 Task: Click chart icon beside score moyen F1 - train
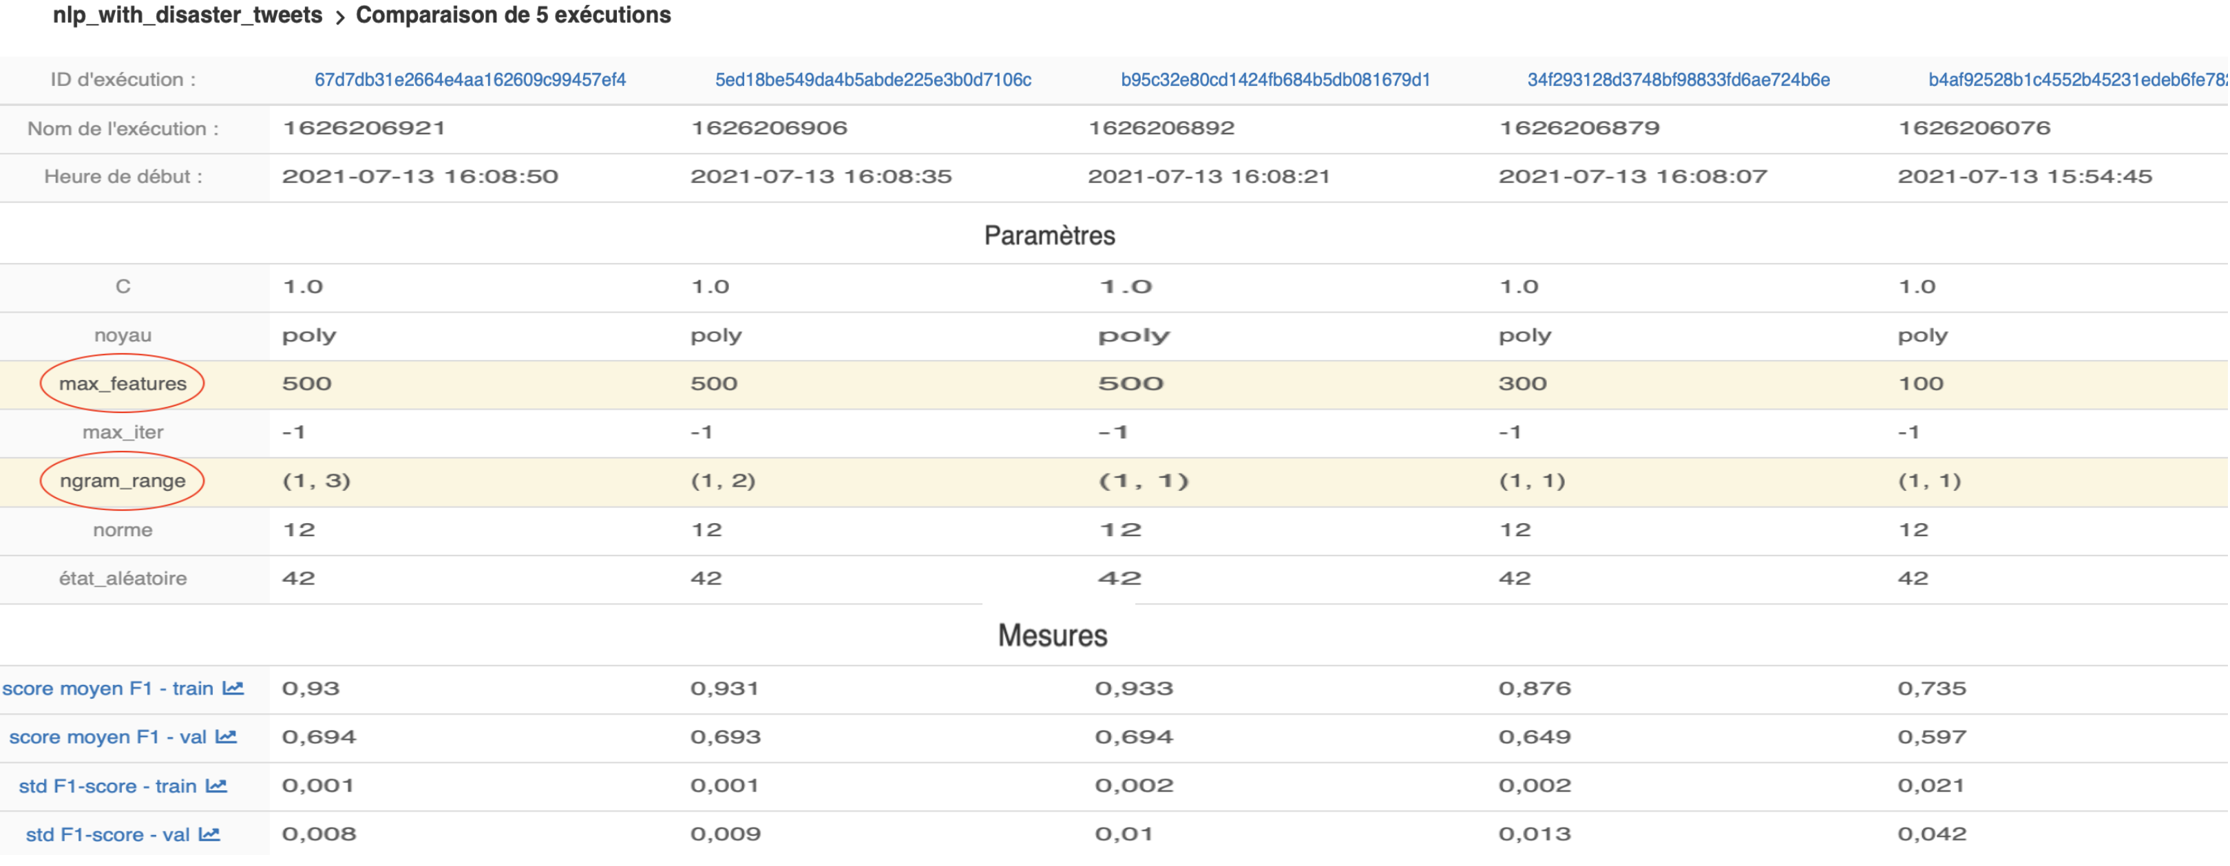pyautogui.click(x=233, y=688)
